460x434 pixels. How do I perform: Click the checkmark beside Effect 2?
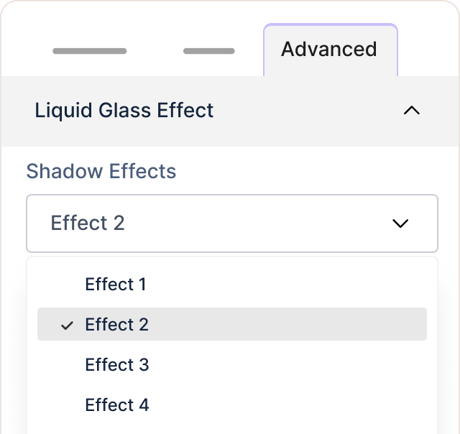pos(68,325)
